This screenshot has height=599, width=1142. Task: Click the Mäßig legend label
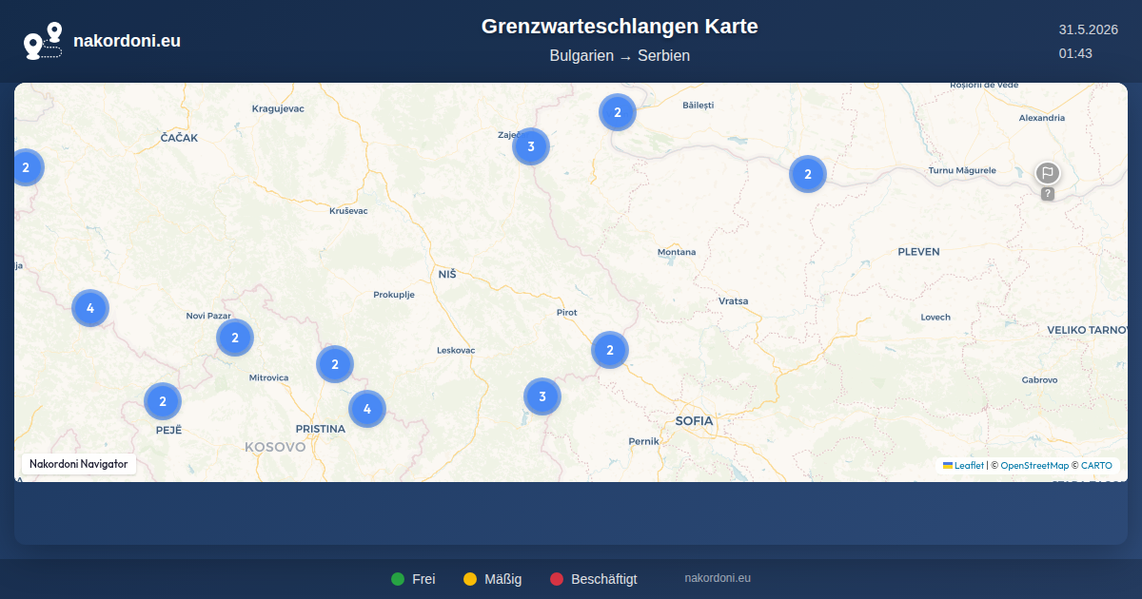coord(502,579)
